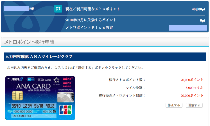
Task: Click the Star Alliance logo on card
Action: 57,80
